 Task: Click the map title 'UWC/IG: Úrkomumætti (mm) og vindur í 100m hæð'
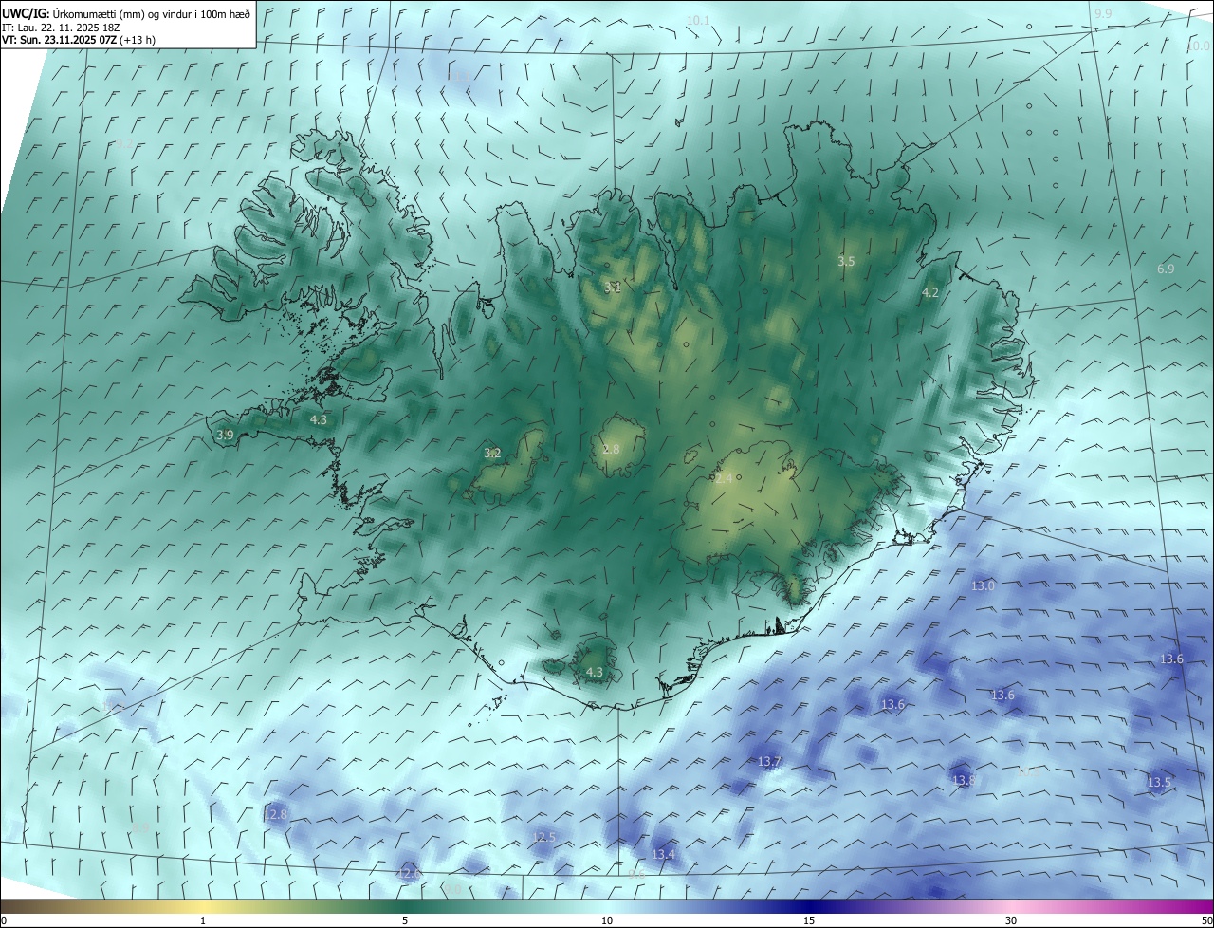point(126,13)
